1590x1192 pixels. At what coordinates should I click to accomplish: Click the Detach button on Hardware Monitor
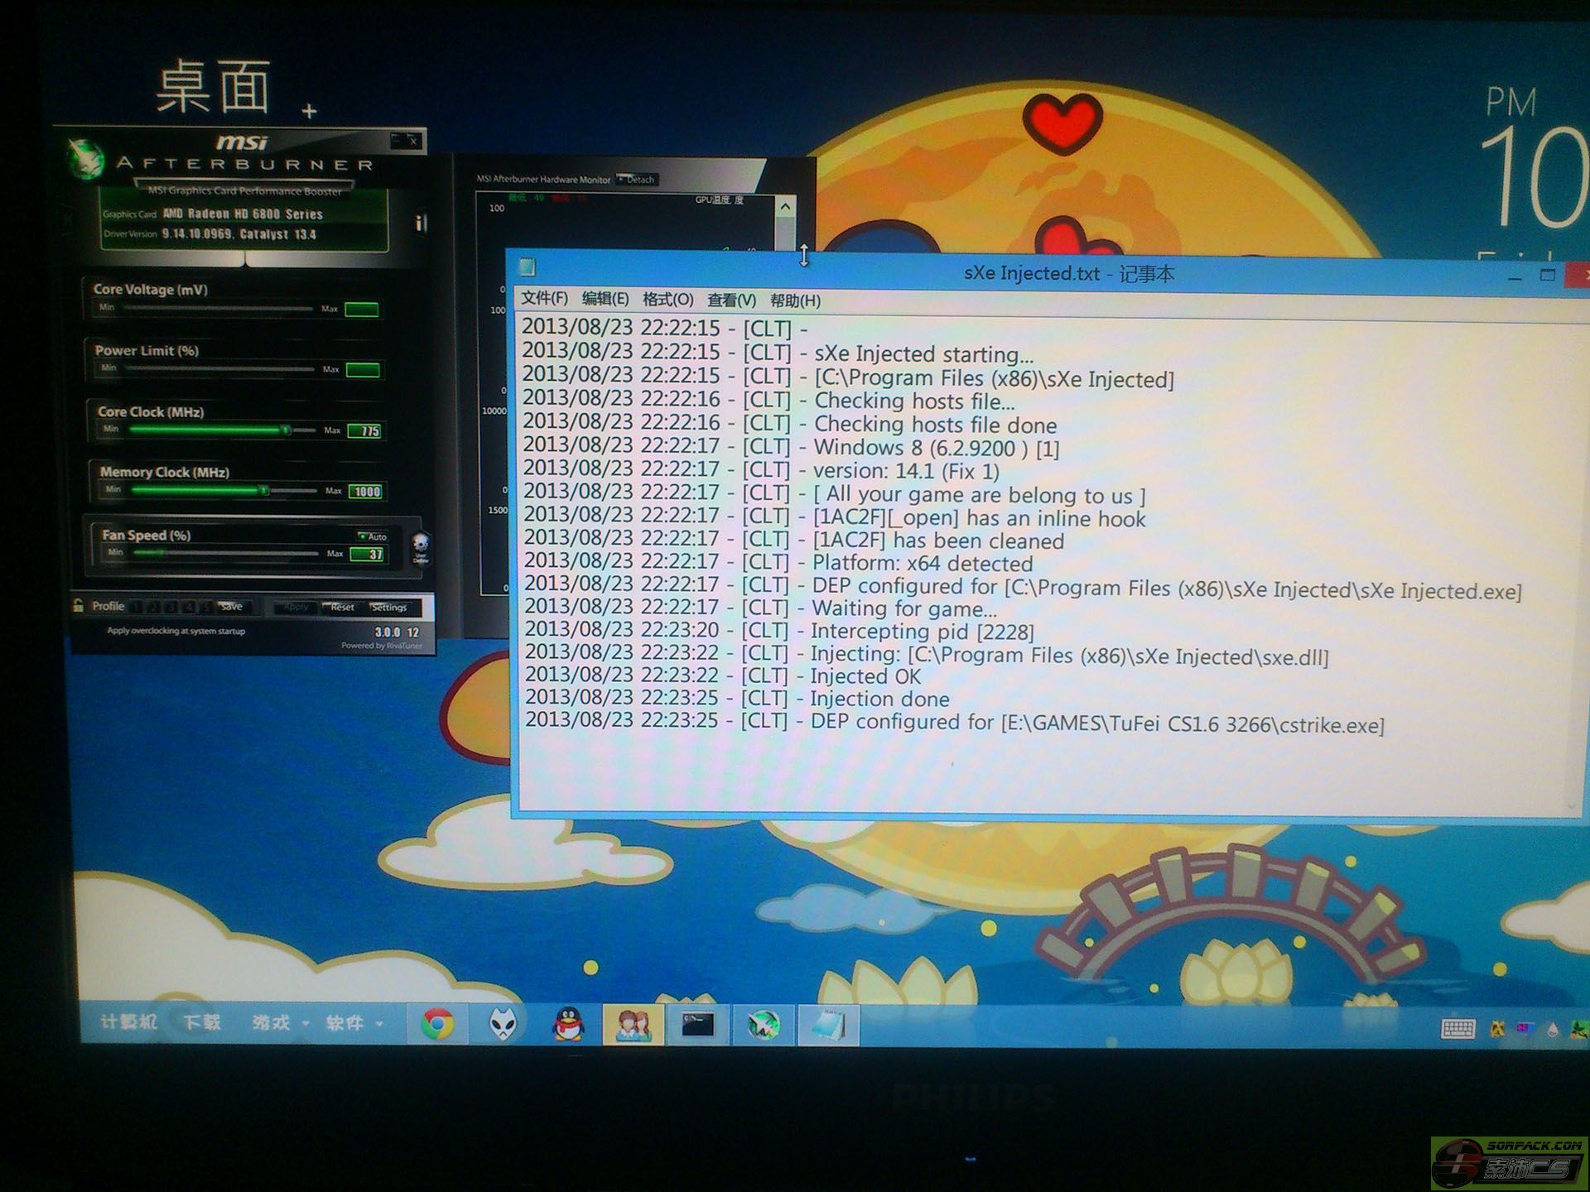pyautogui.click(x=638, y=180)
